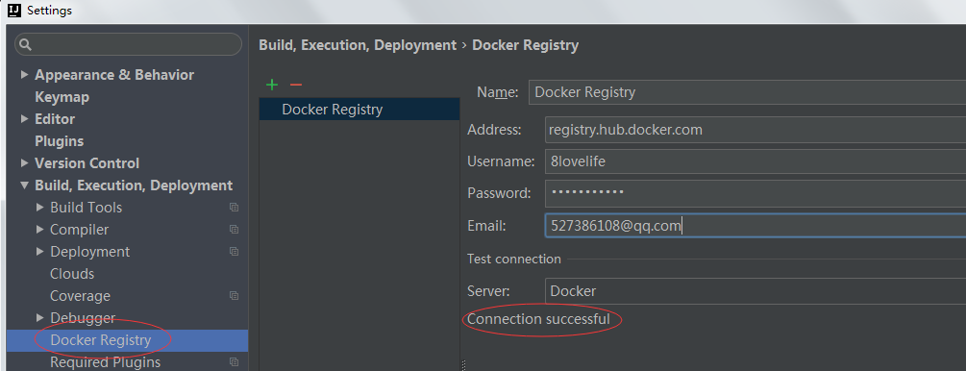966x371 pixels.
Task: Click the search magnifier icon in settings
Action: (x=25, y=44)
